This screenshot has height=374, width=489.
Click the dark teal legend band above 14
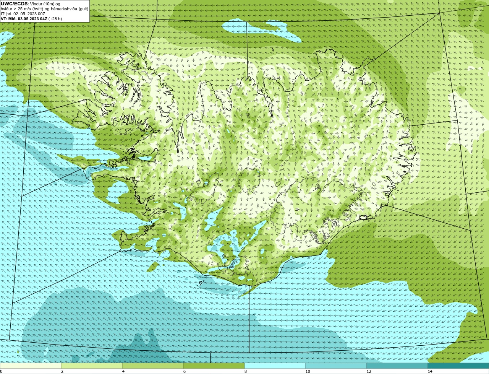(458, 366)
